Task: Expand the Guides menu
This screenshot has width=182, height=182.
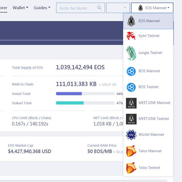Action: point(42,8)
